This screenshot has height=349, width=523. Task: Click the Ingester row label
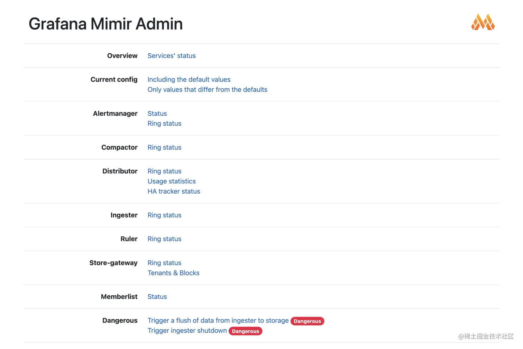124,215
